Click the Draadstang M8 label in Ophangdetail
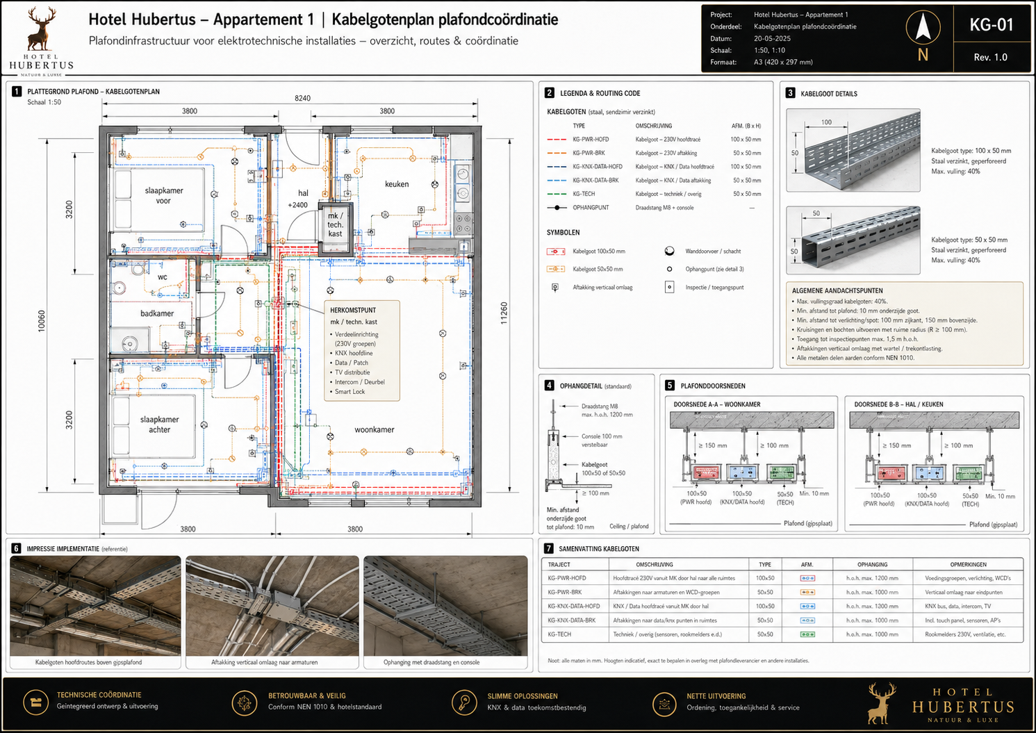Viewport: 1036px width, 733px height. (600, 406)
